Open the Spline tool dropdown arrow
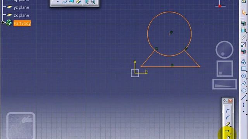Viewport: 248px width, 139px height. (x=247, y=86)
